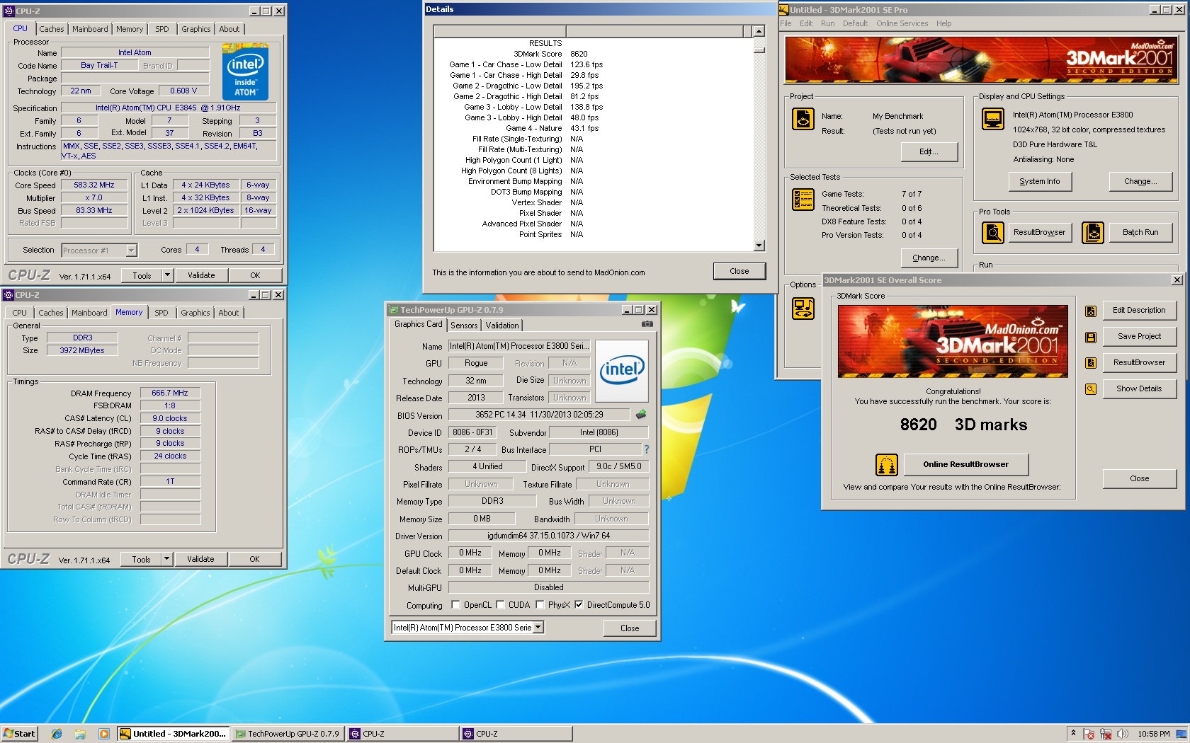
Task: Click the Save Project floppy icon
Action: (1091, 337)
